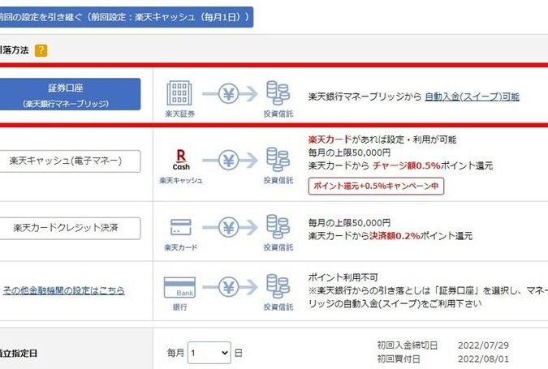This screenshot has width=548, height=369.
Task: Click the 投資信託 coins icon in 楽天キャッシュ row
Action: point(278,160)
